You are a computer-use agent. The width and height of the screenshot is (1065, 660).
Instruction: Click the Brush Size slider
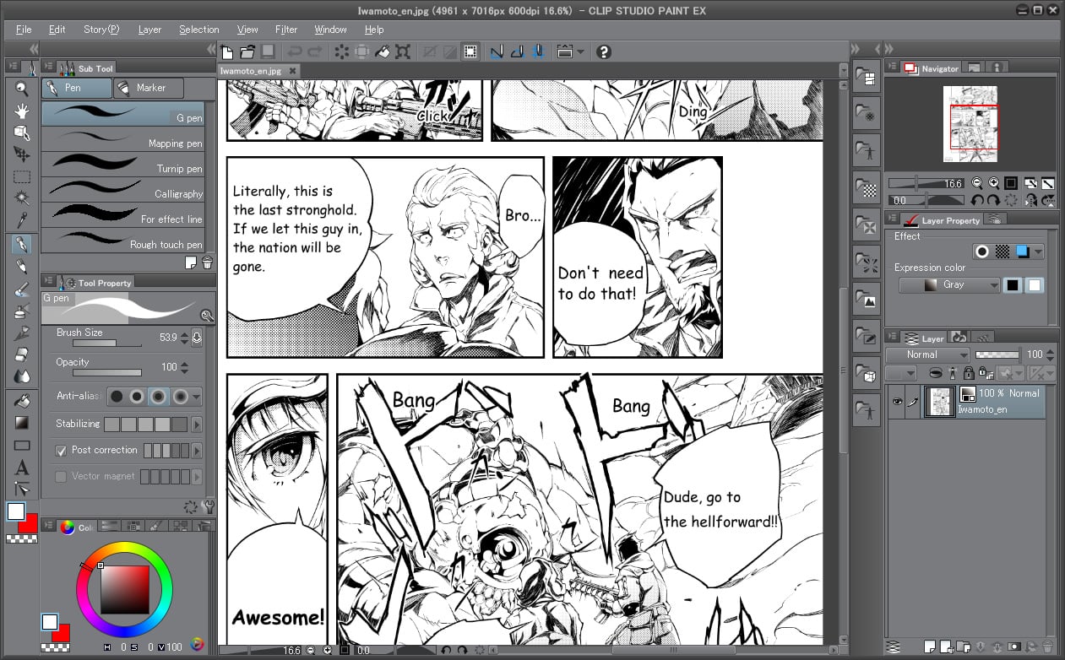click(x=106, y=344)
